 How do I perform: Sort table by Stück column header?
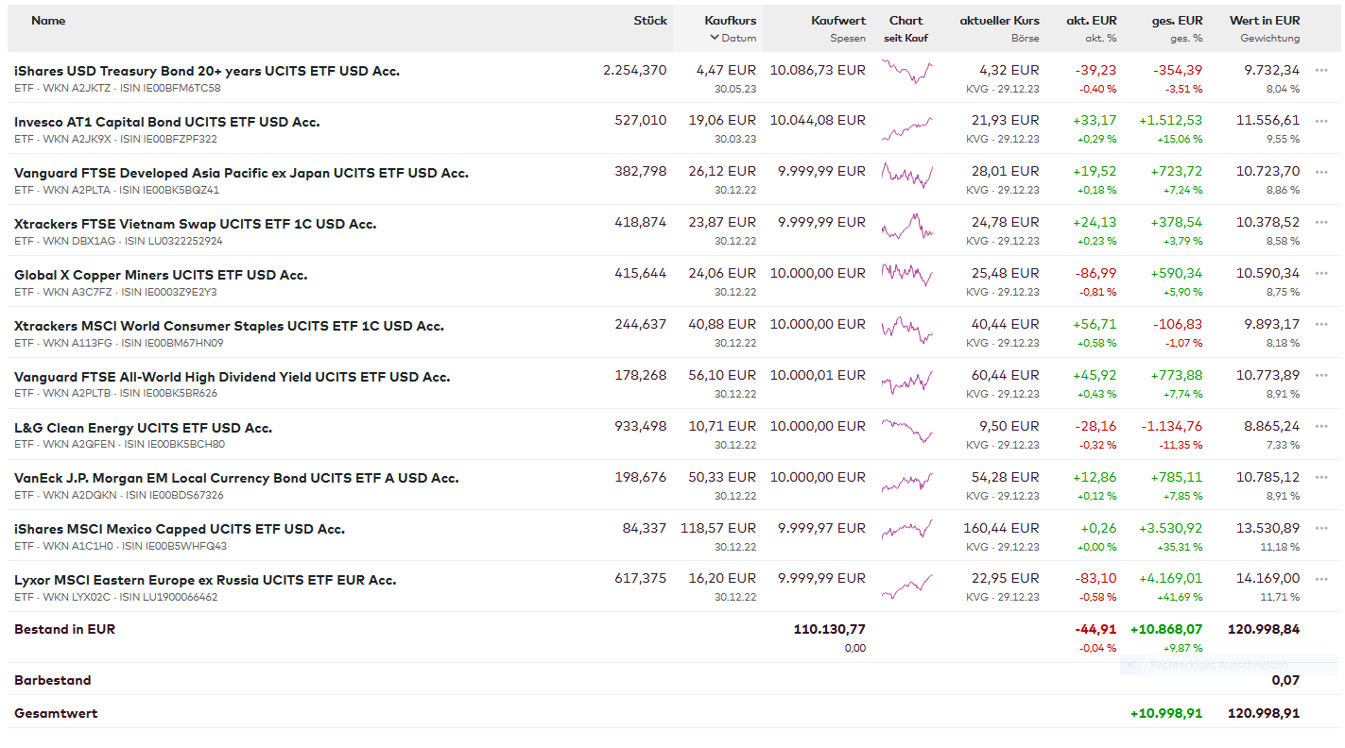[649, 20]
